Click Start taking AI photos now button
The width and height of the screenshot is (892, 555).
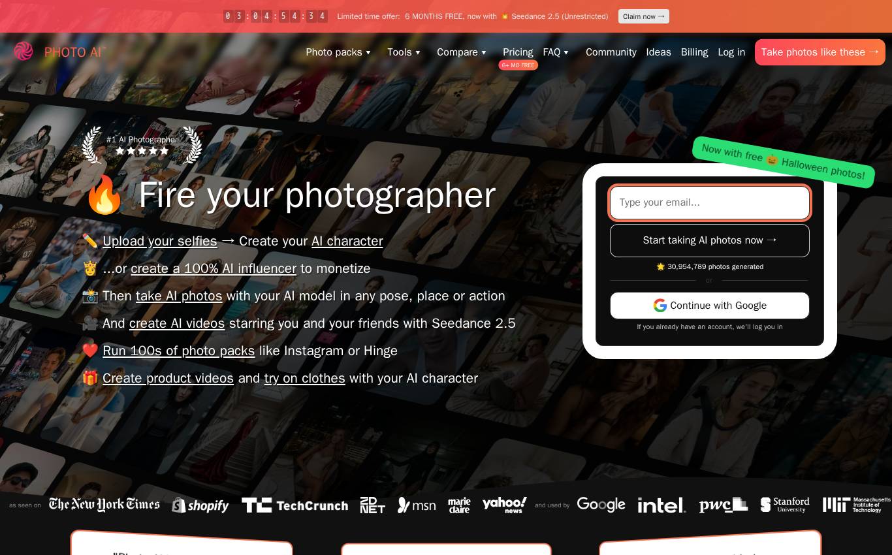pos(710,240)
